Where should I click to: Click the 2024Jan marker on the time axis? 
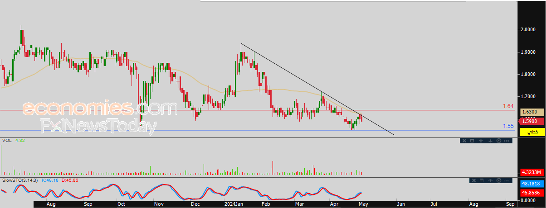click(234, 204)
